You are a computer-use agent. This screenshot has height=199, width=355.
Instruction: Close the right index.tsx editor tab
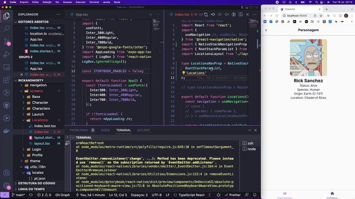click(247, 14)
